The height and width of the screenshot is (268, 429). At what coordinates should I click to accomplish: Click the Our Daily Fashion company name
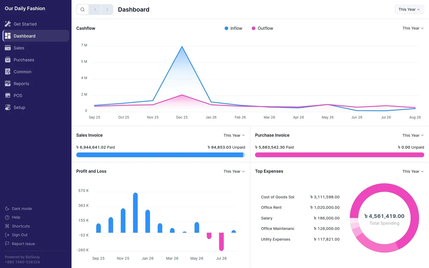(x=25, y=8)
